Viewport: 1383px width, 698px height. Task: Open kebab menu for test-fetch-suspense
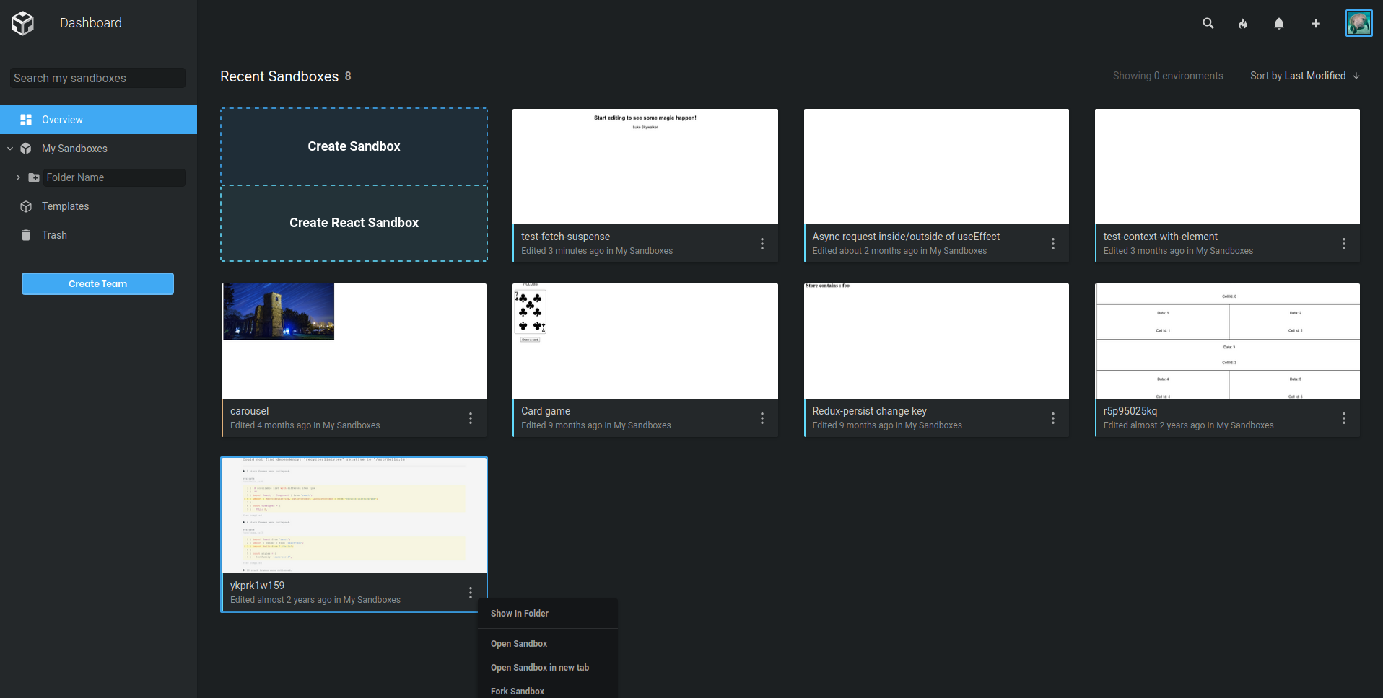(762, 244)
